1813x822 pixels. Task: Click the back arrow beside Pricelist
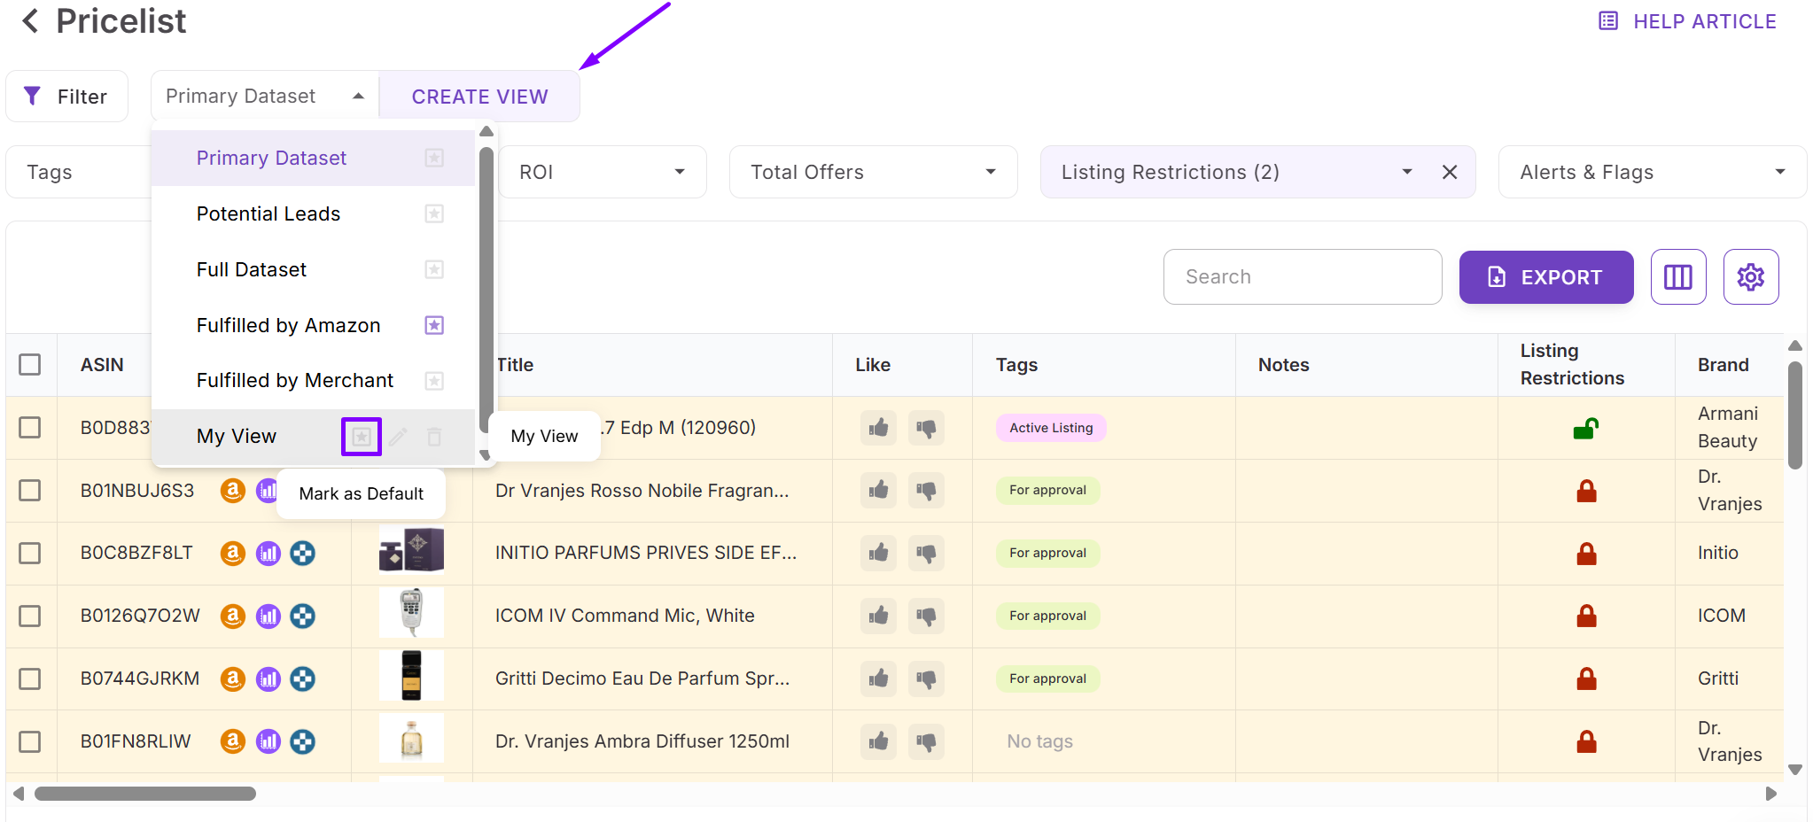click(x=30, y=21)
